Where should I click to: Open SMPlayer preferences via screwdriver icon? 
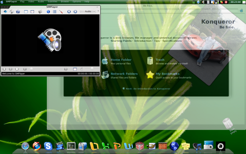pos(61,12)
